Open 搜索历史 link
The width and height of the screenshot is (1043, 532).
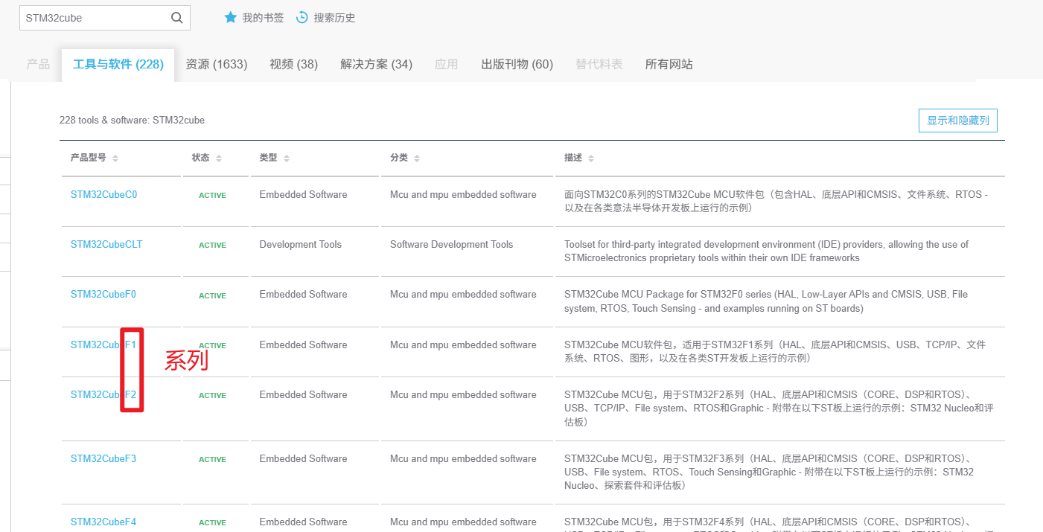tap(334, 18)
